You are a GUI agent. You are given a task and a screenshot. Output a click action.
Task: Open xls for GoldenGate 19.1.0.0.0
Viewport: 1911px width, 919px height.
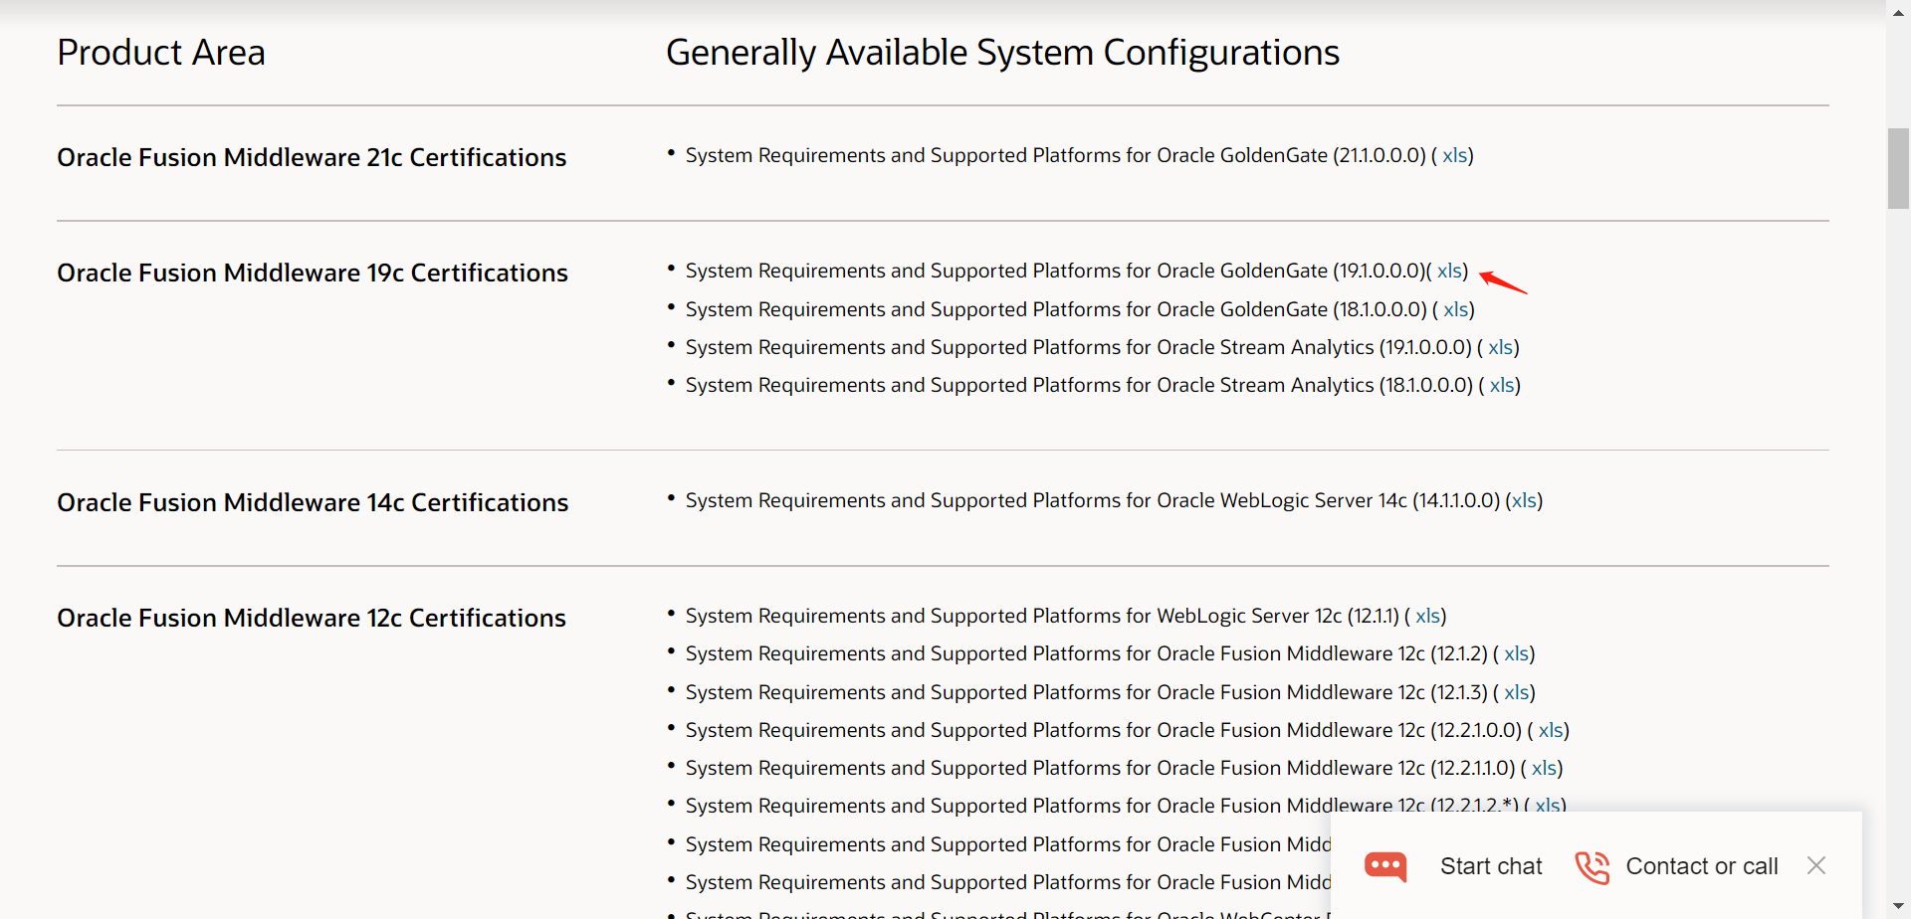pyautogui.click(x=1449, y=272)
